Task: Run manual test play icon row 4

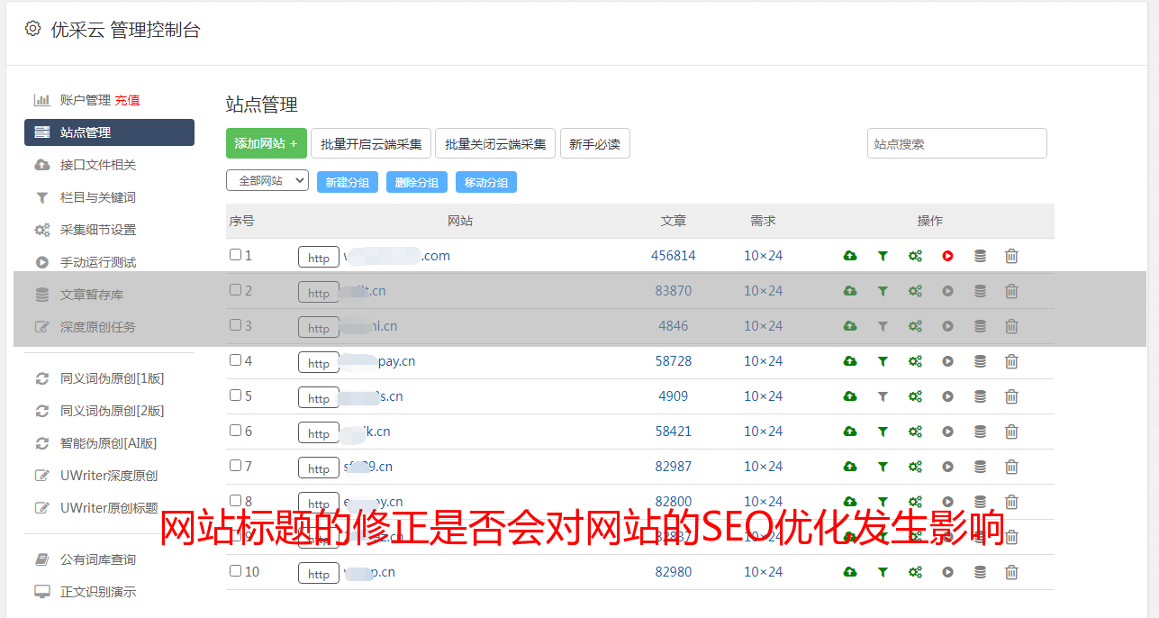Action: (947, 361)
